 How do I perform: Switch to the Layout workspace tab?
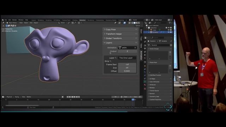tap(34, 20)
